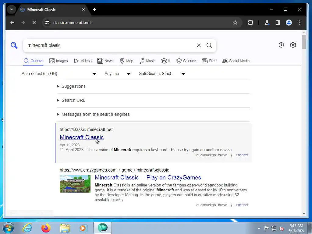312x234 pixels.
Task: Stop page loading with the X button
Action: pos(34,23)
